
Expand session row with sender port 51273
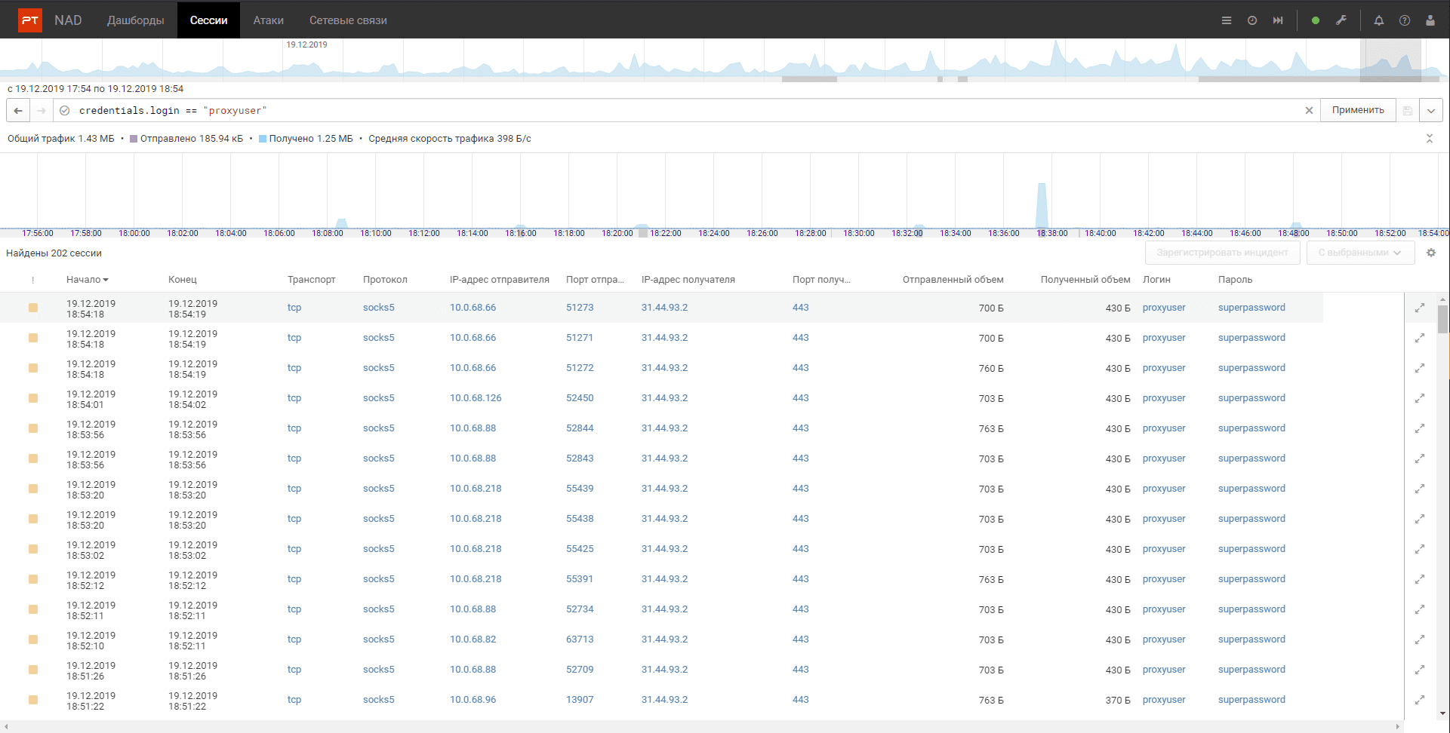pos(1420,308)
